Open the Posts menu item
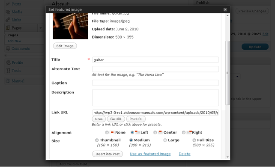 point(16,4)
